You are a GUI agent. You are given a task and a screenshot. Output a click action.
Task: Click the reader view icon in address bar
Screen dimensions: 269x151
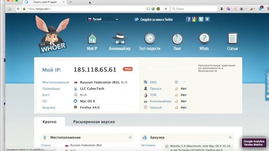click(x=148, y=9)
